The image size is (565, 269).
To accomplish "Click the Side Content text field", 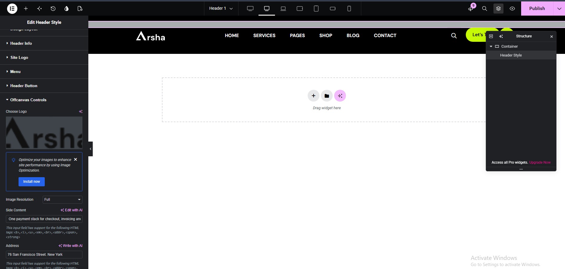I will 44,219.
